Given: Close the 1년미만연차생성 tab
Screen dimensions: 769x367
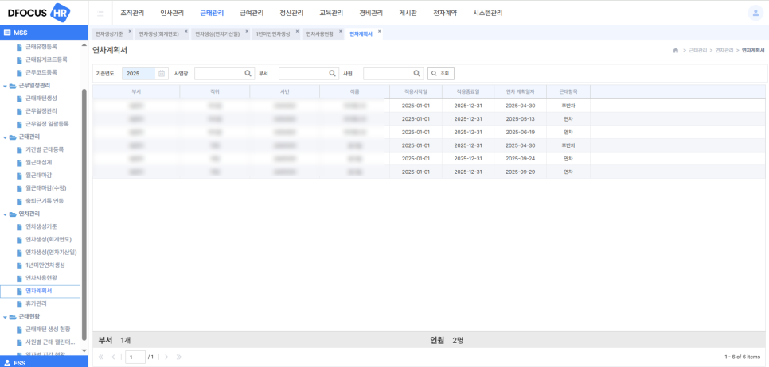Looking at the screenshot, I should 298,31.
